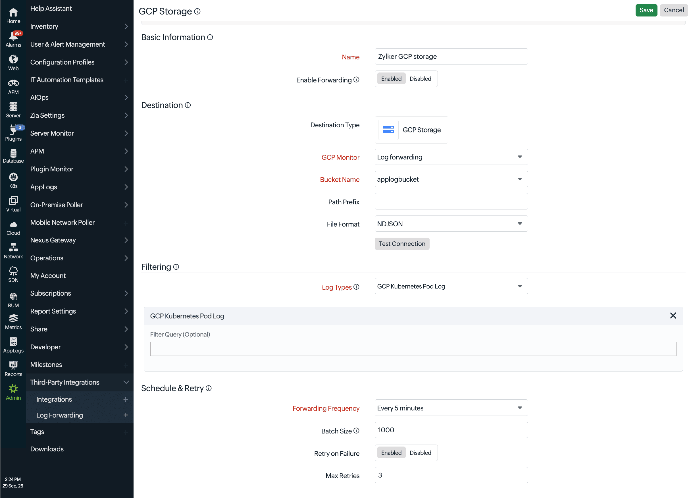Open the Log Types dropdown

click(x=451, y=286)
